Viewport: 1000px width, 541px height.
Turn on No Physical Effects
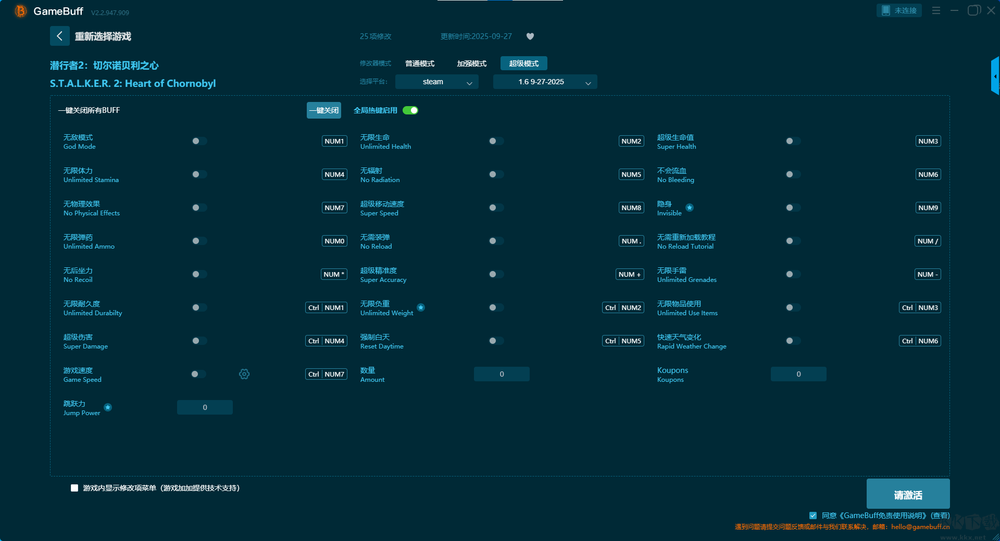point(199,208)
